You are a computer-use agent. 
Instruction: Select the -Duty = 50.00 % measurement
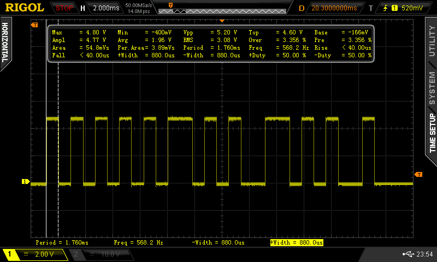click(x=343, y=55)
